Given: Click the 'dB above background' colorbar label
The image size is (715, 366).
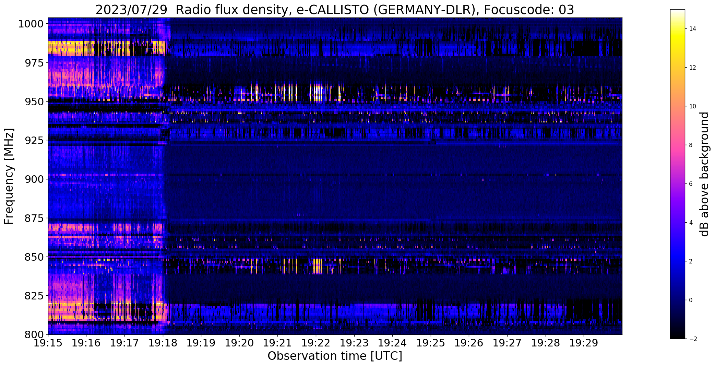Looking at the screenshot, I should 704,174.
